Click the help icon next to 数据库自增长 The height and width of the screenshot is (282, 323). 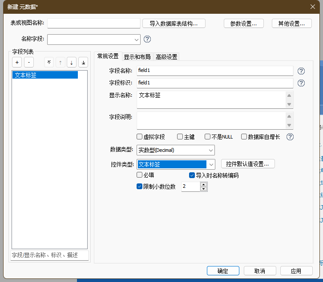tap(290, 137)
